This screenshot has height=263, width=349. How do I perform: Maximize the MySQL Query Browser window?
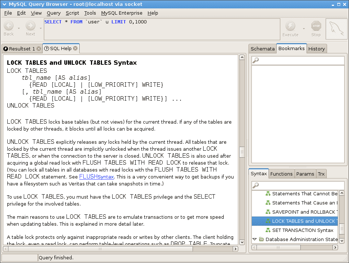(x=339, y=4)
